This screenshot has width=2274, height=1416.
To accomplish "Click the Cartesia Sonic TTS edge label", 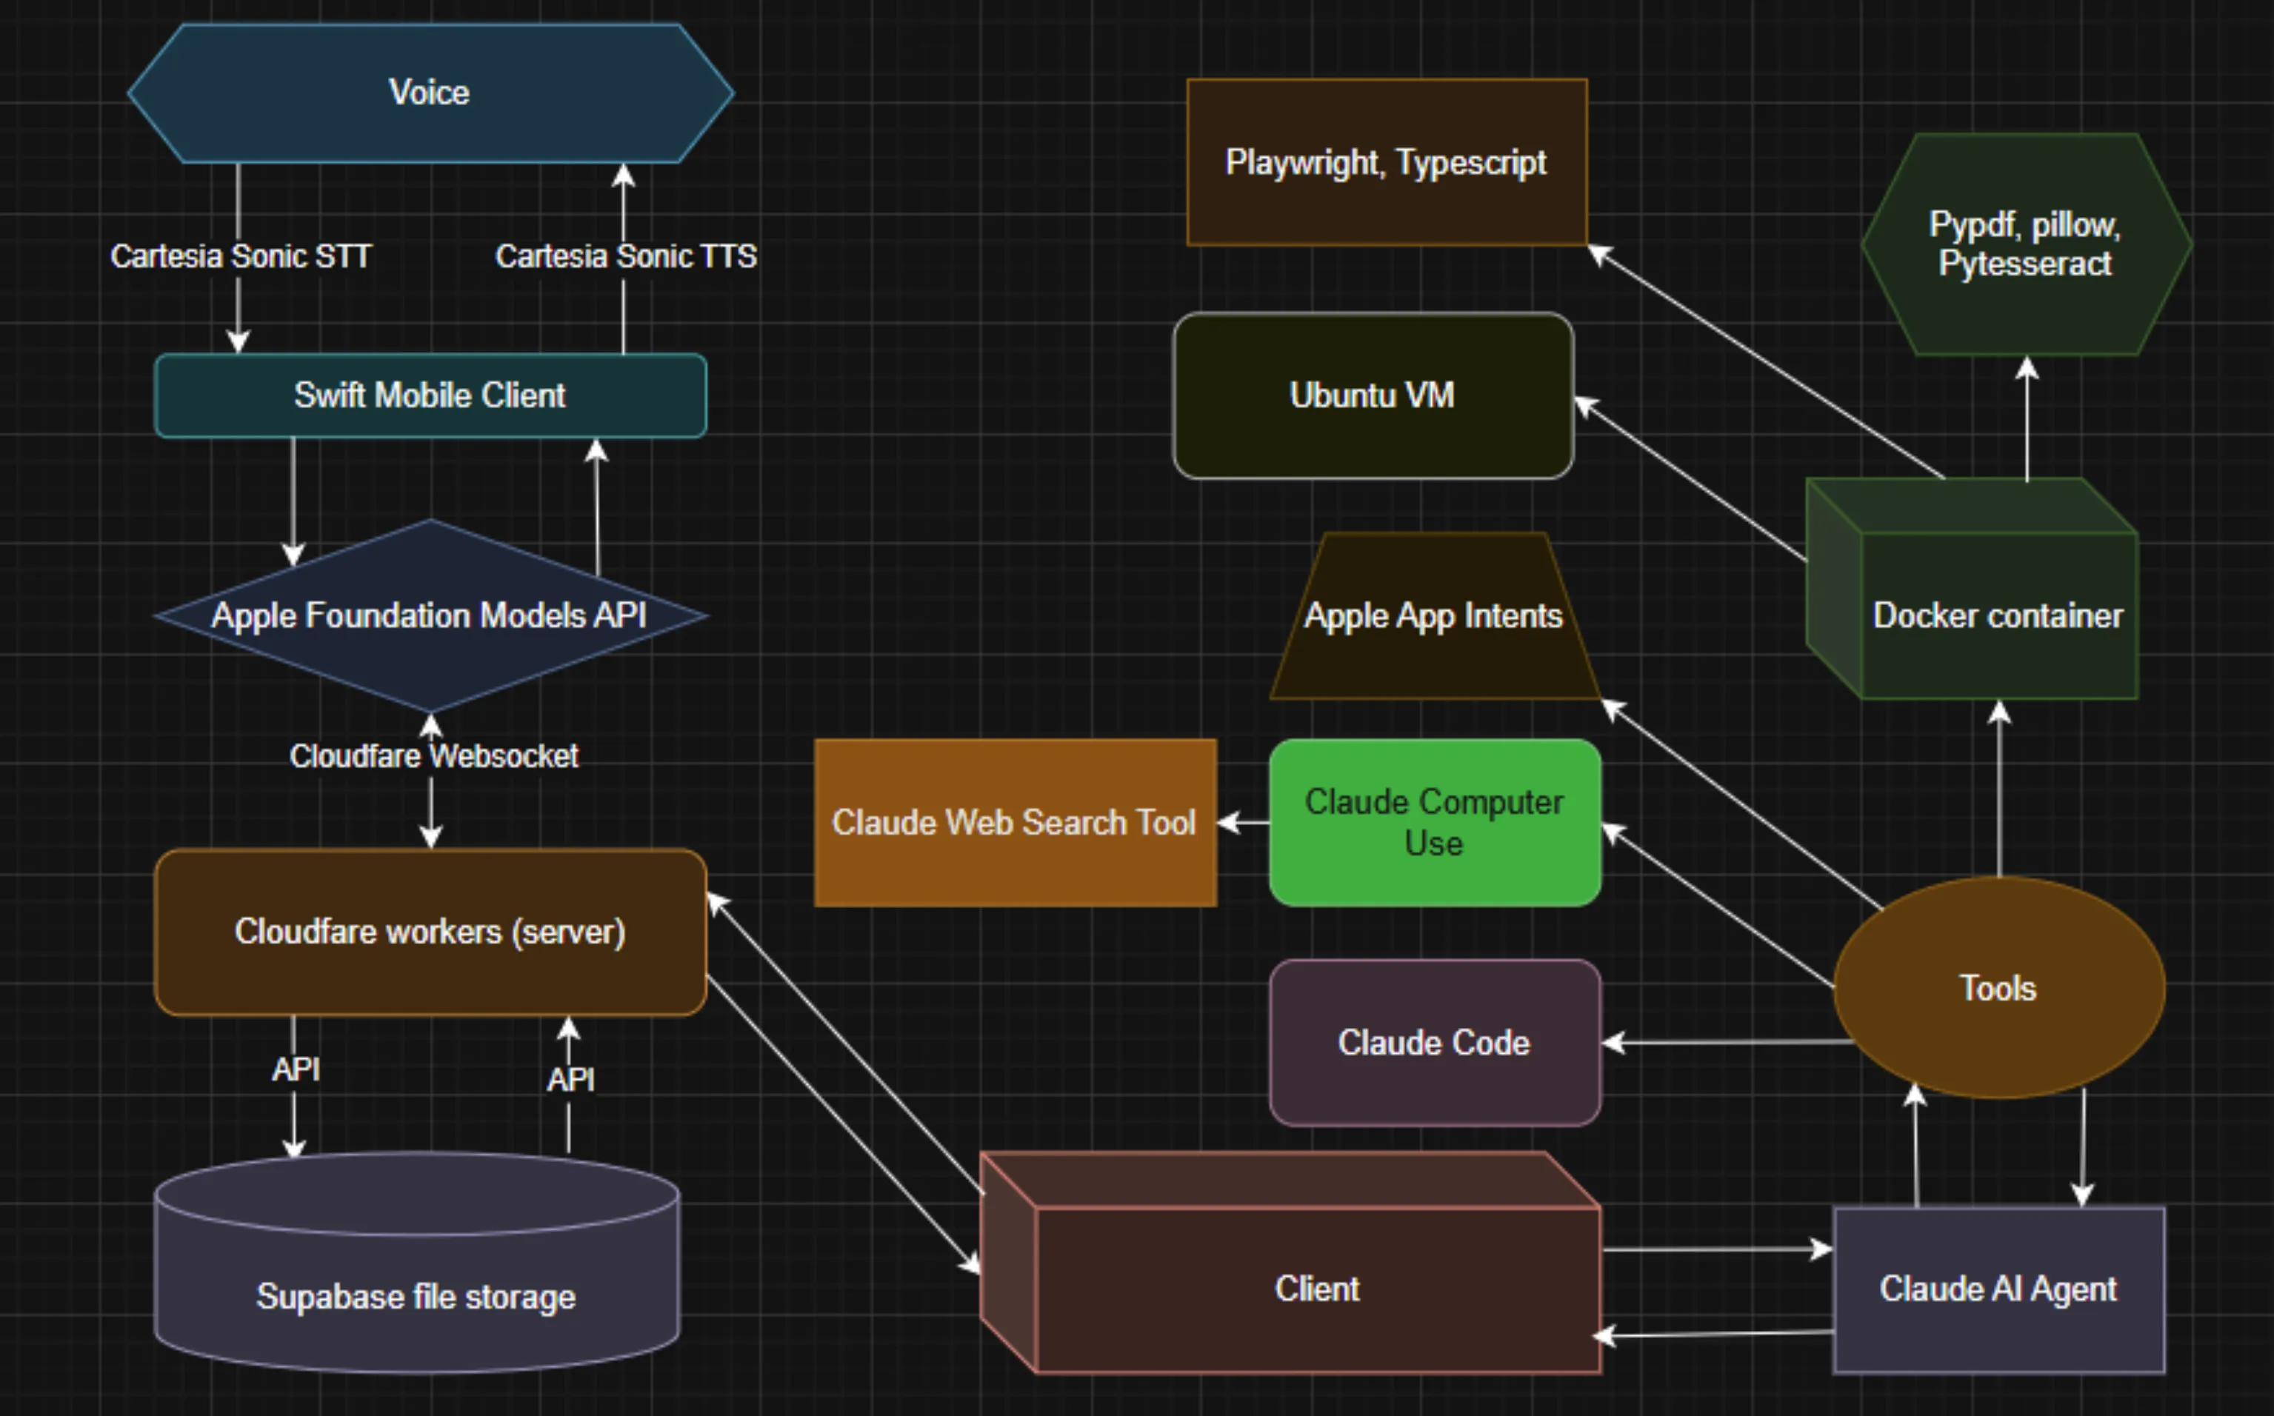I will coord(626,256).
